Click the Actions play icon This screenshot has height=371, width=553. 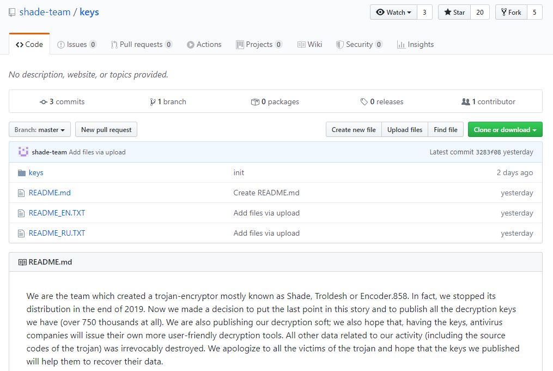191,45
